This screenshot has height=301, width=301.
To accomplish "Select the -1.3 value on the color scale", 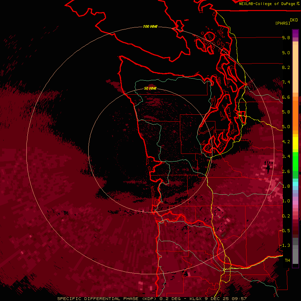I will coord(285,245).
